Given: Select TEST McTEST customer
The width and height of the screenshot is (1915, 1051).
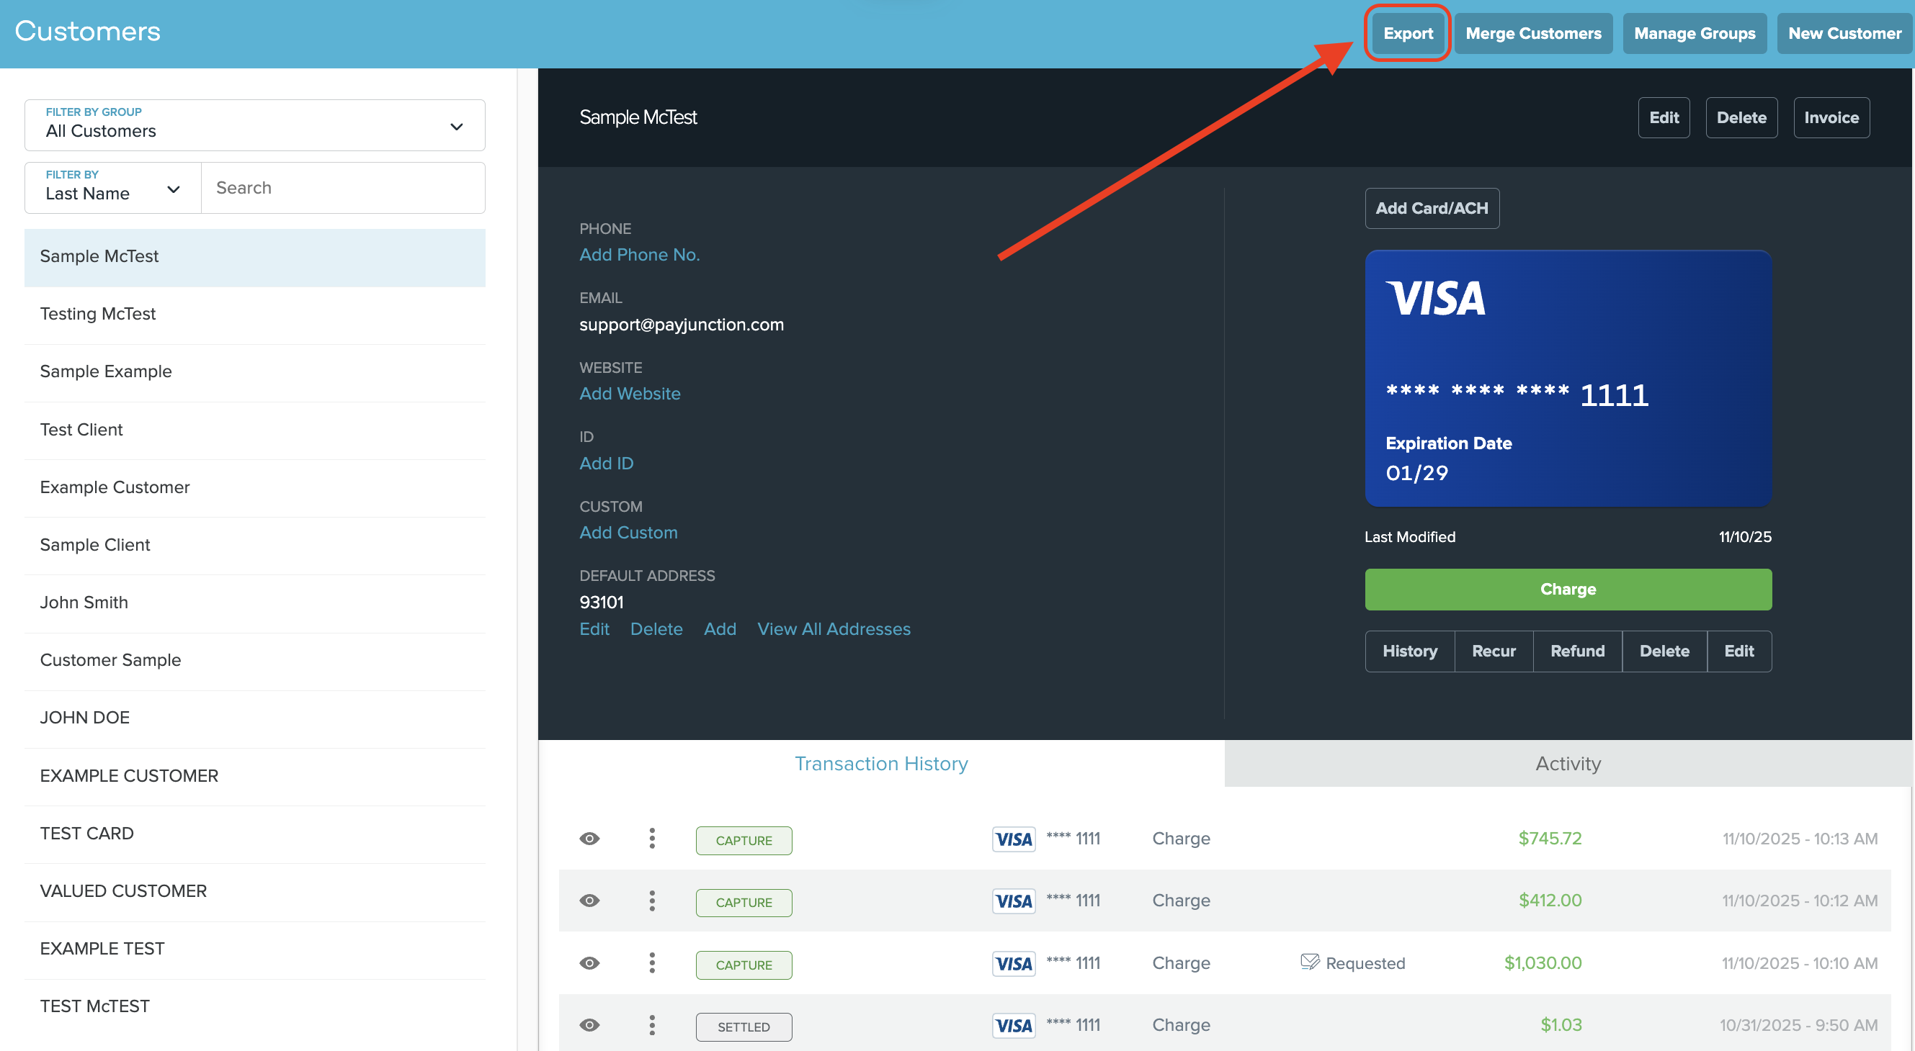Looking at the screenshot, I should coord(255,1006).
